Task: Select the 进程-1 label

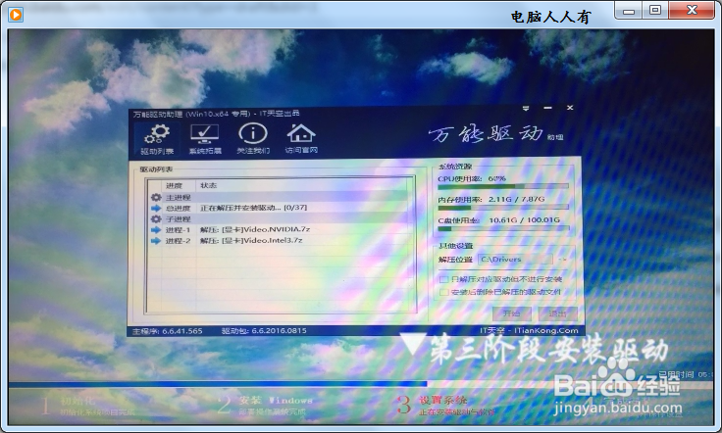Action: (x=178, y=230)
